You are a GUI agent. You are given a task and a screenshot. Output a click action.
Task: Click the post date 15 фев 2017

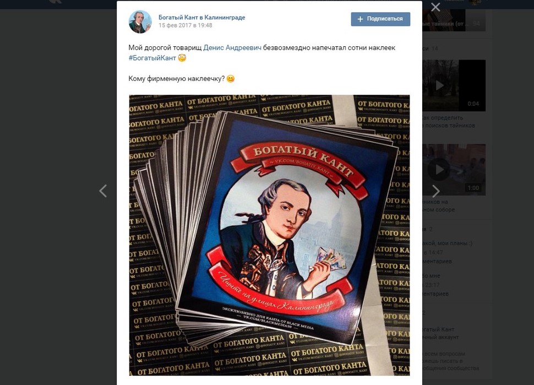[186, 25]
